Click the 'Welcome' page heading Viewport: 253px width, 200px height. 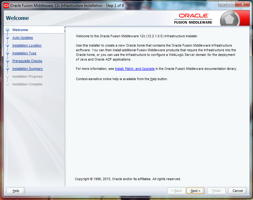pos(17,18)
